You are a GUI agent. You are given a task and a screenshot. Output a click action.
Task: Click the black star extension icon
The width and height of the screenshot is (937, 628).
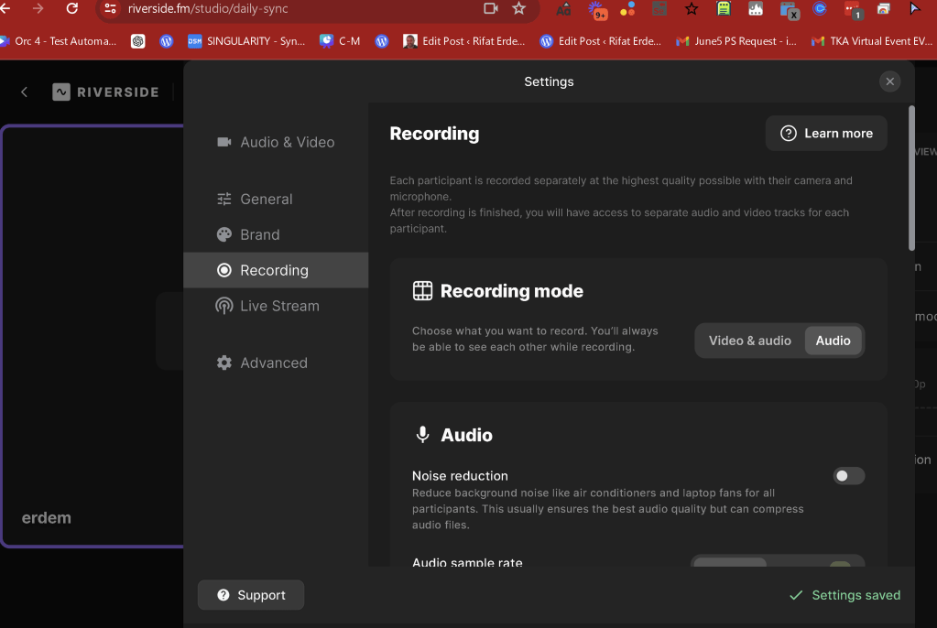pyautogui.click(x=692, y=8)
